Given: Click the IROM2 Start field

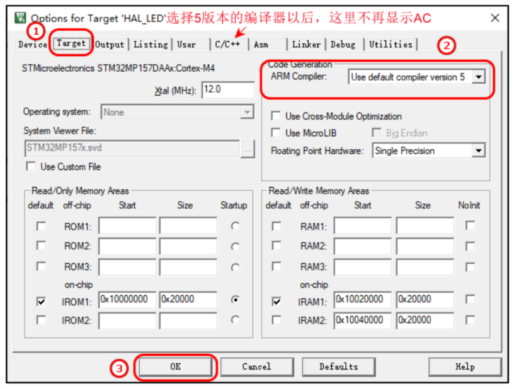Looking at the screenshot, I should (x=127, y=320).
